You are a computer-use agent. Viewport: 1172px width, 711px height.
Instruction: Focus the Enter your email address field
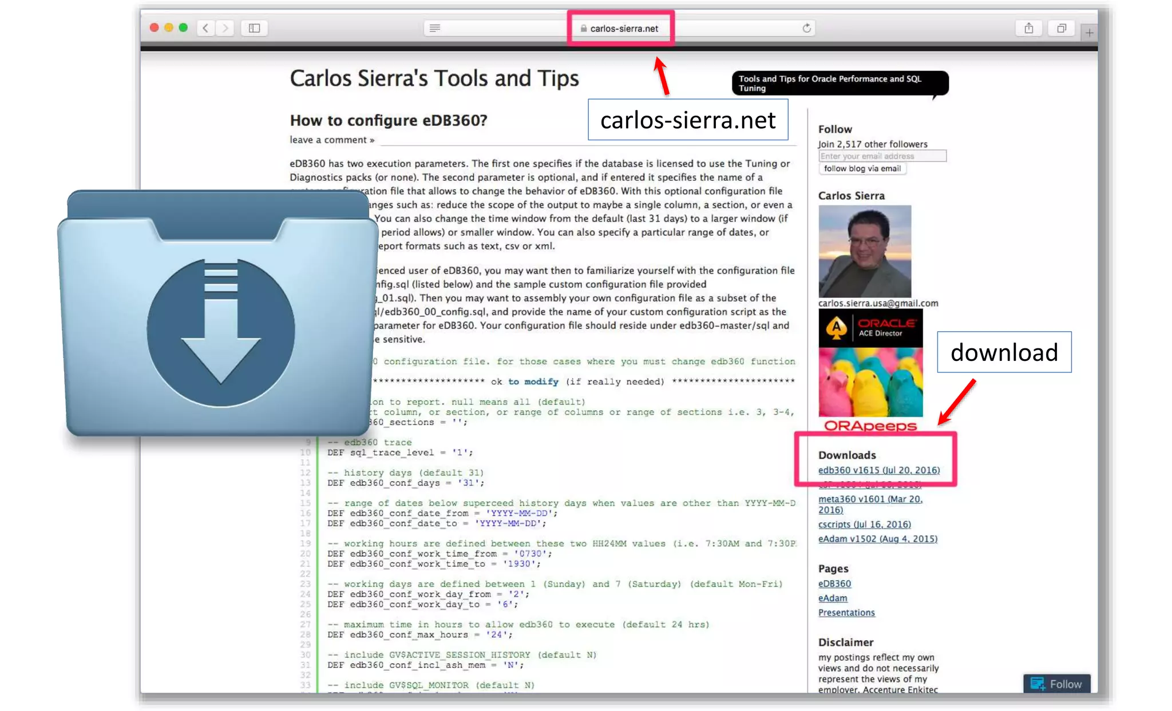pyautogui.click(x=882, y=156)
